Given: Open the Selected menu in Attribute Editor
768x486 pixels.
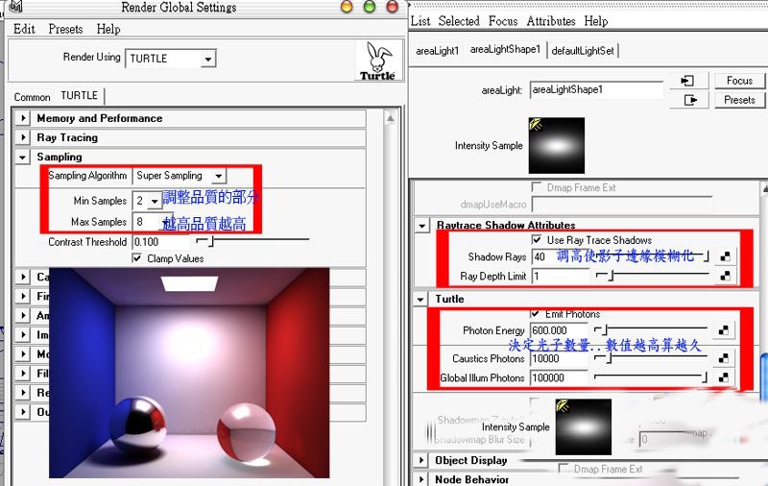Looking at the screenshot, I should [x=459, y=21].
